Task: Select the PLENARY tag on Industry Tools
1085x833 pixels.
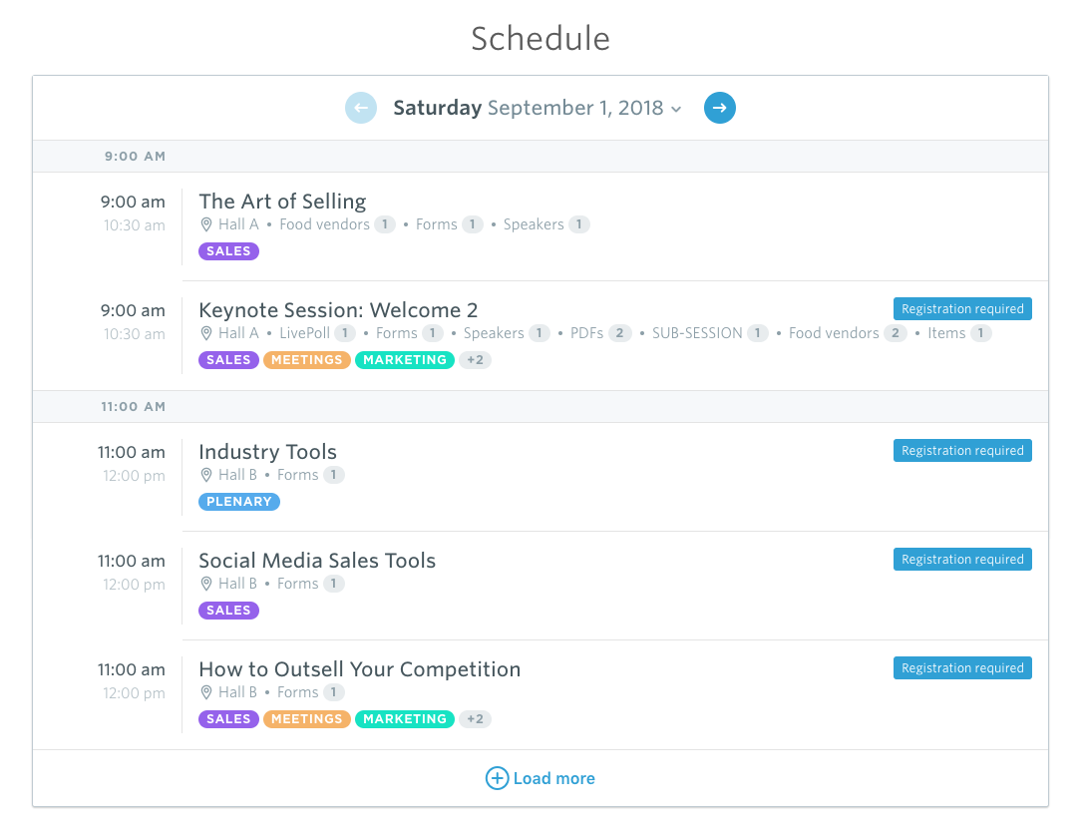Action: (239, 502)
